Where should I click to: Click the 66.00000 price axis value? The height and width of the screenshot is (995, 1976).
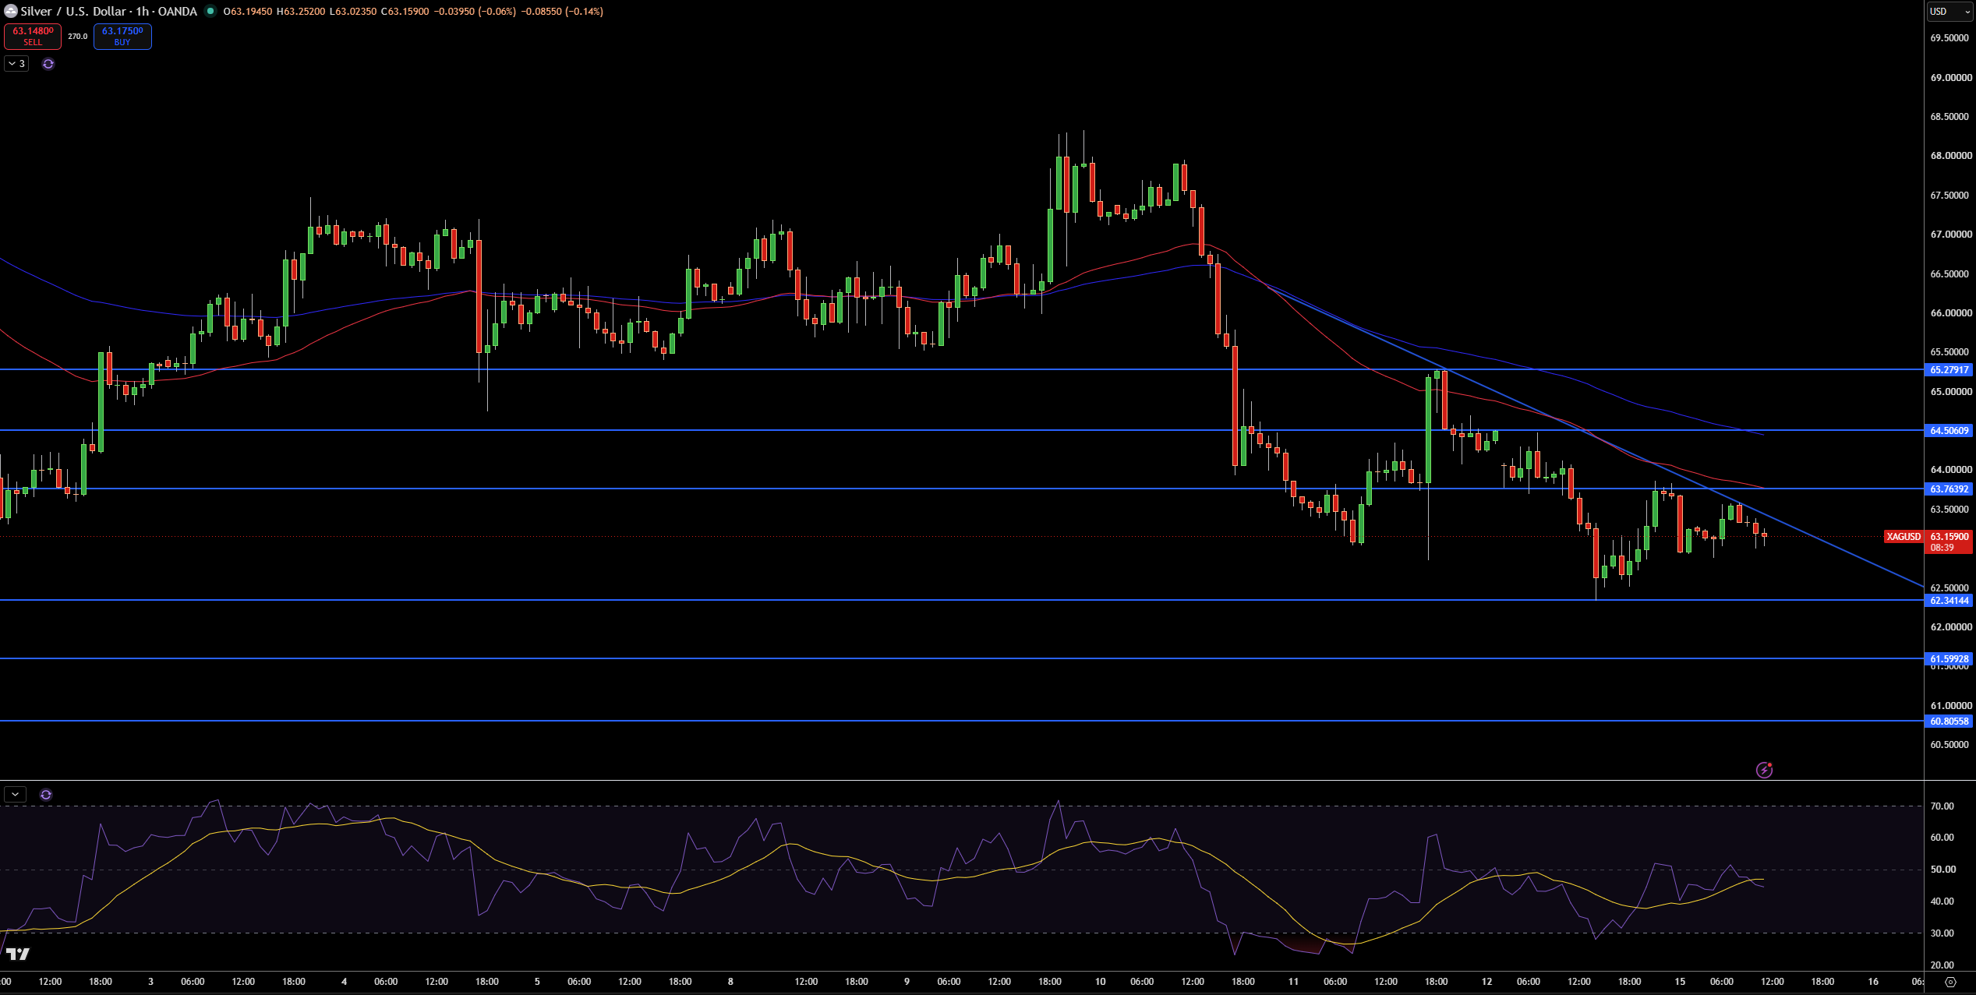tap(1949, 313)
